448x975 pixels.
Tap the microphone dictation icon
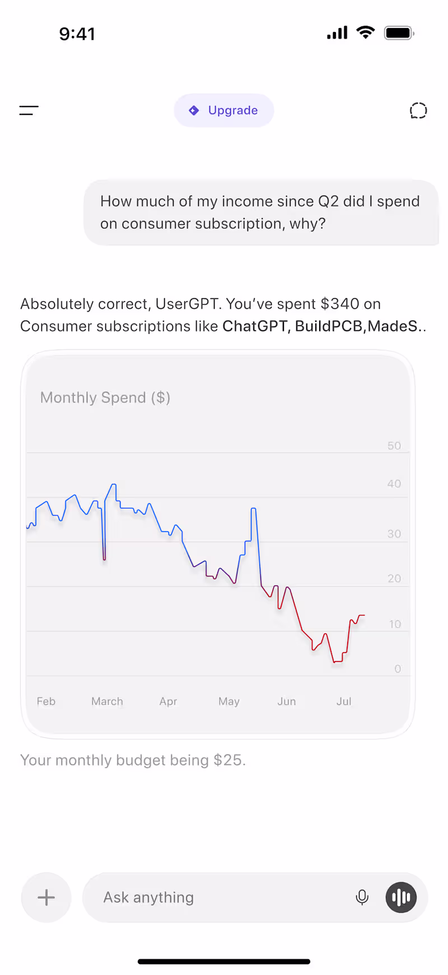point(362,898)
